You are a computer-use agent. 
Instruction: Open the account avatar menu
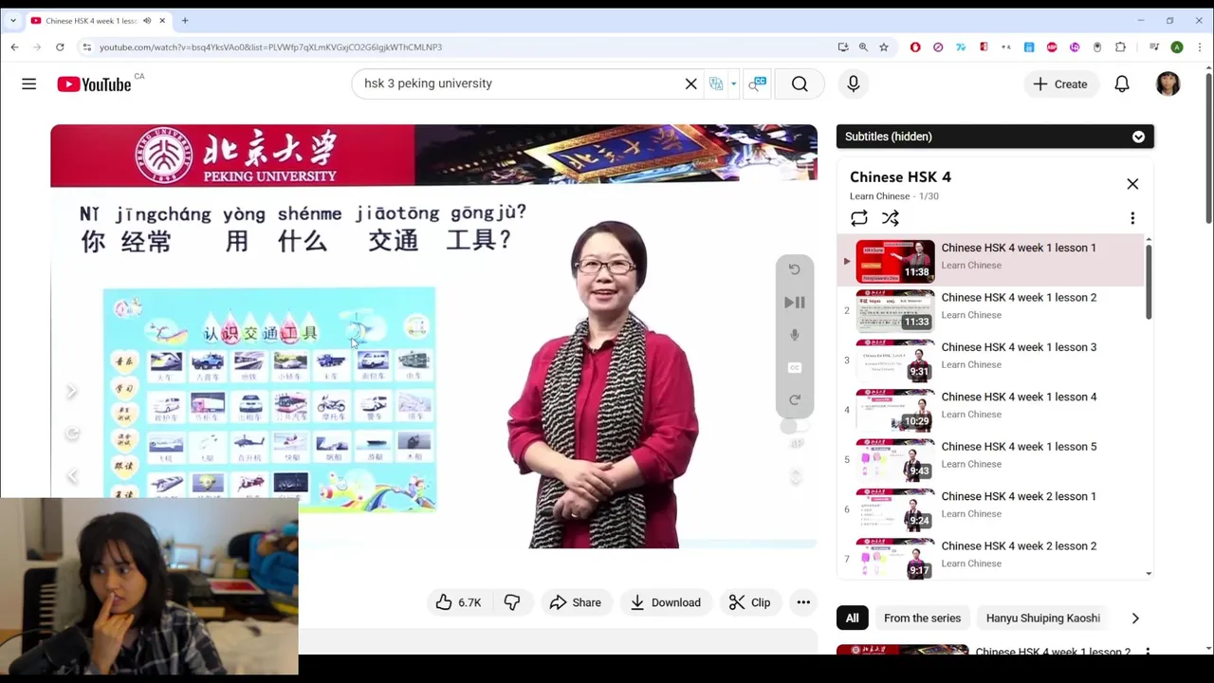point(1168,83)
